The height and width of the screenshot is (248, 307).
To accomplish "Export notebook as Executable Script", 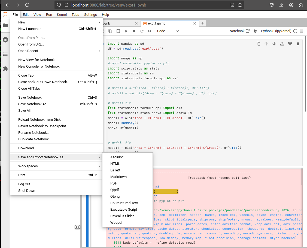I will (x=127, y=210).
